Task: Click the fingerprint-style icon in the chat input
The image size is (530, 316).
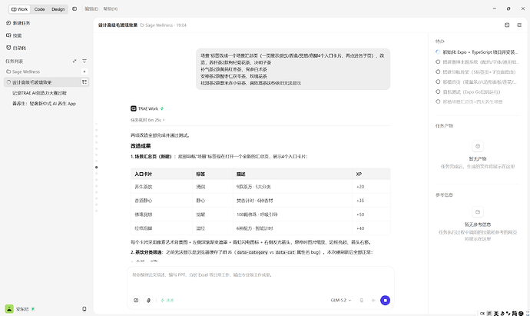Action: point(148,300)
